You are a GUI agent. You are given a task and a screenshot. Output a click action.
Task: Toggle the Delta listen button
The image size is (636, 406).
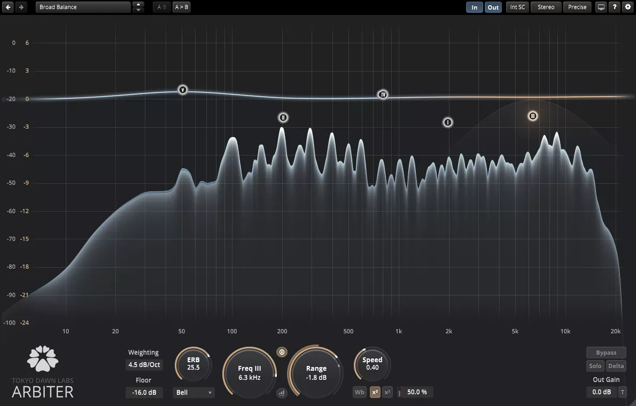click(x=616, y=366)
